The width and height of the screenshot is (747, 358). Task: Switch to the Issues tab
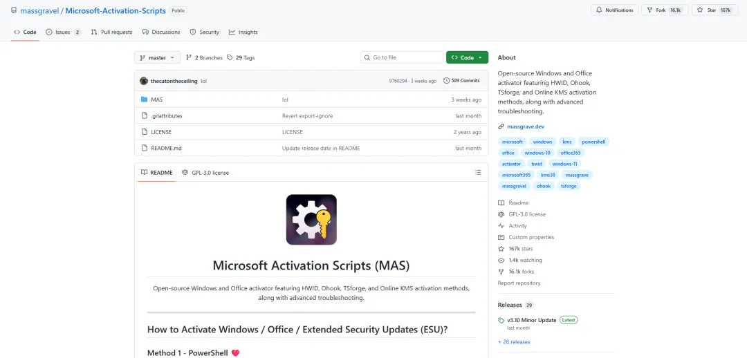click(x=63, y=32)
